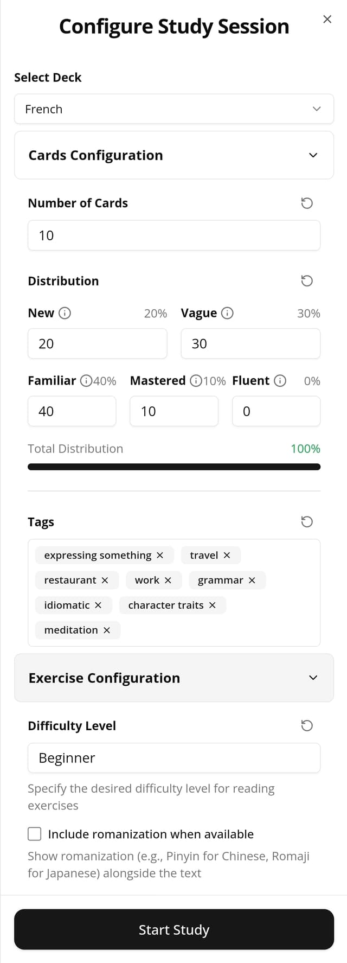The image size is (347, 963).
Task: Show info about New cards
Action: pyautogui.click(x=65, y=313)
